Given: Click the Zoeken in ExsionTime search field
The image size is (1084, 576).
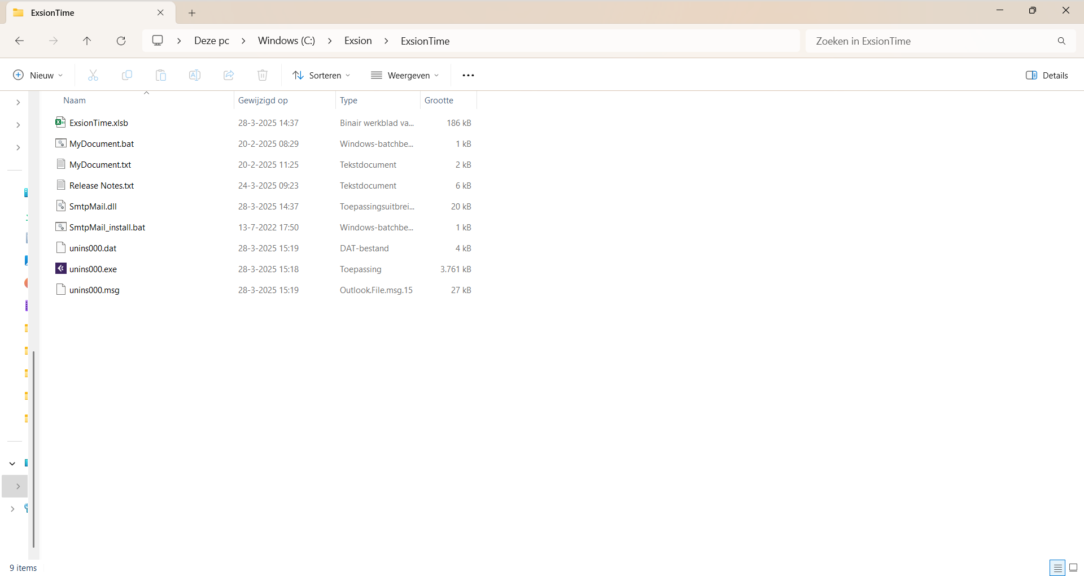Looking at the screenshot, I should [x=932, y=41].
